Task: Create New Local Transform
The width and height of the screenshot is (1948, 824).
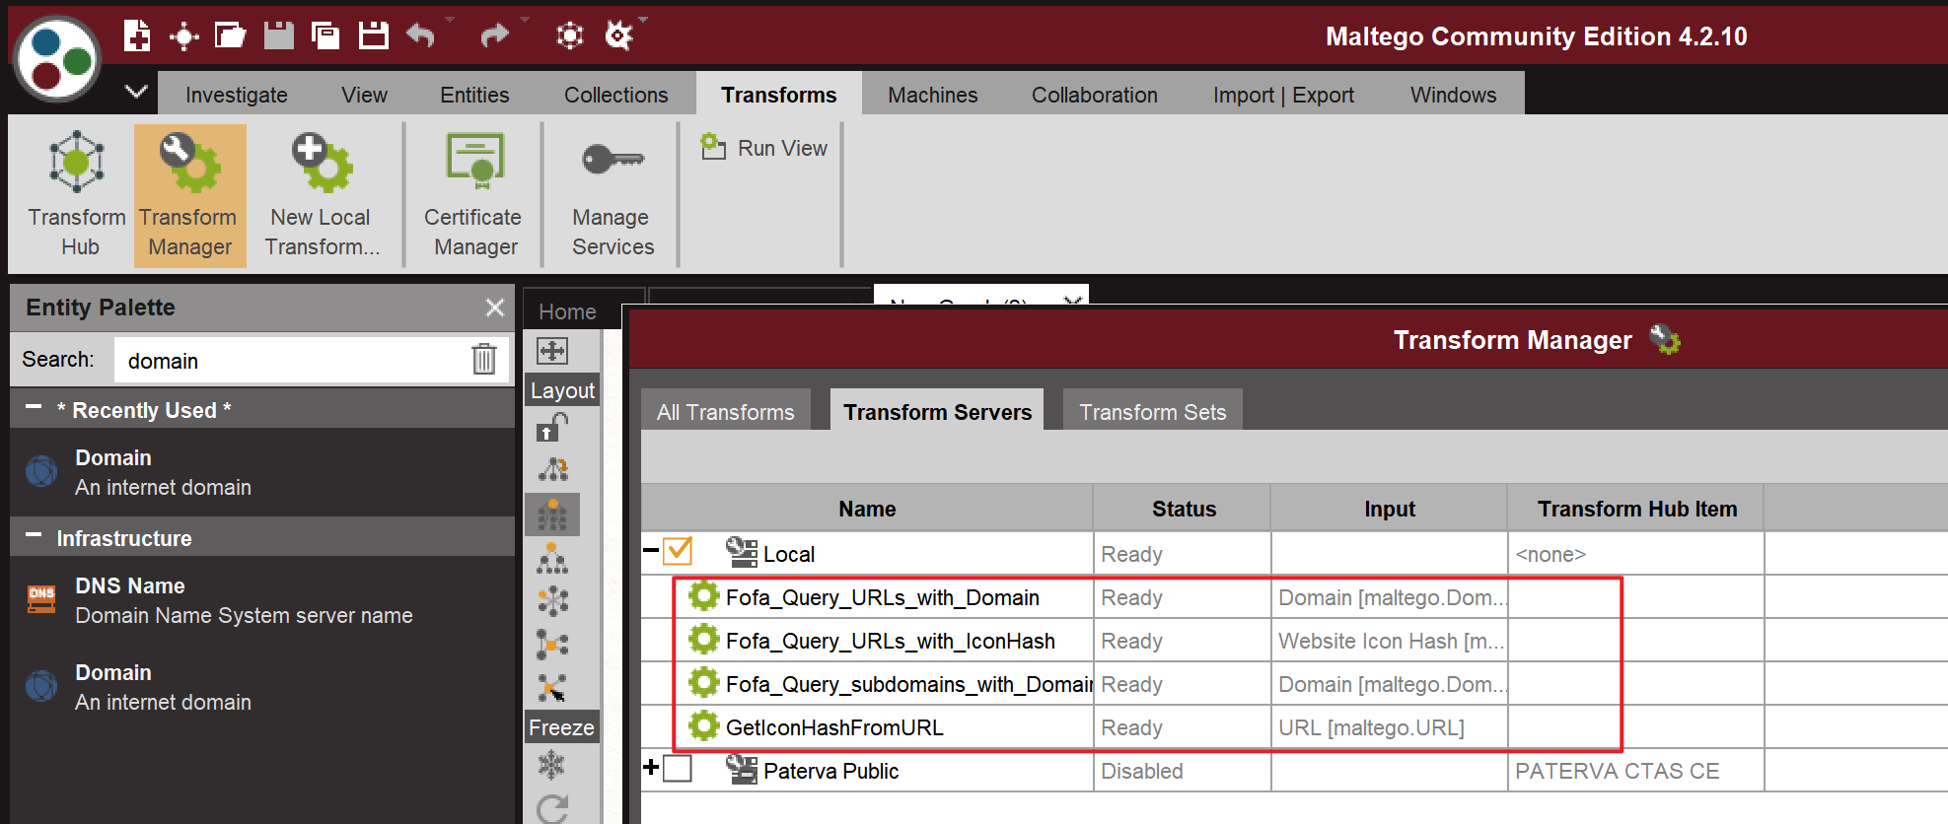Action: point(322,195)
